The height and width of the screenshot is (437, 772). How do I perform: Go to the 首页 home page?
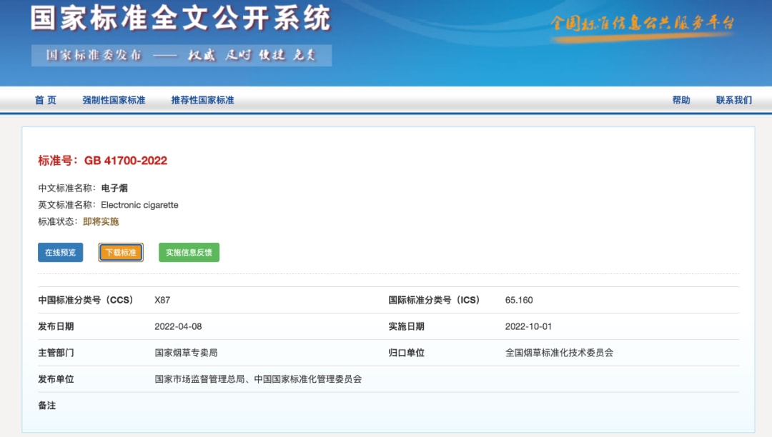coord(45,100)
